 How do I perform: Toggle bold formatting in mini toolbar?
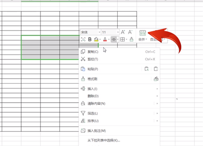coord(90,39)
